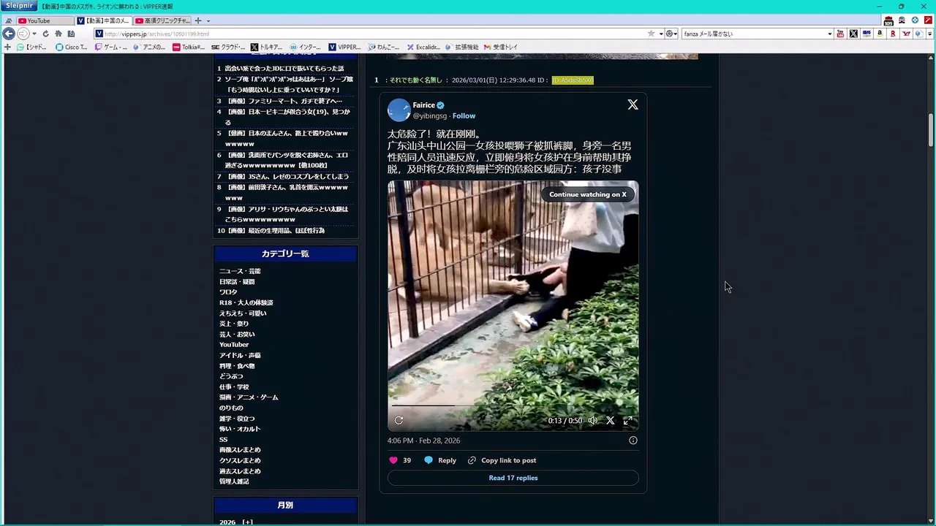This screenshot has height=526, width=936.
Task: Open ranking item 3 ファミリーマート article
Action: [x=284, y=101]
